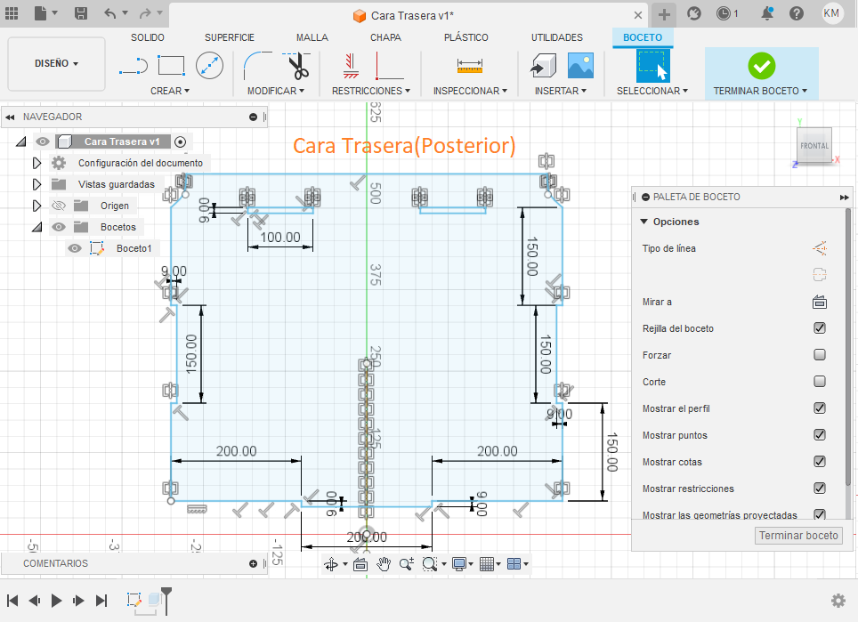858x622 pixels.
Task: Click the Zoom magnifier tool
Action: click(x=407, y=564)
